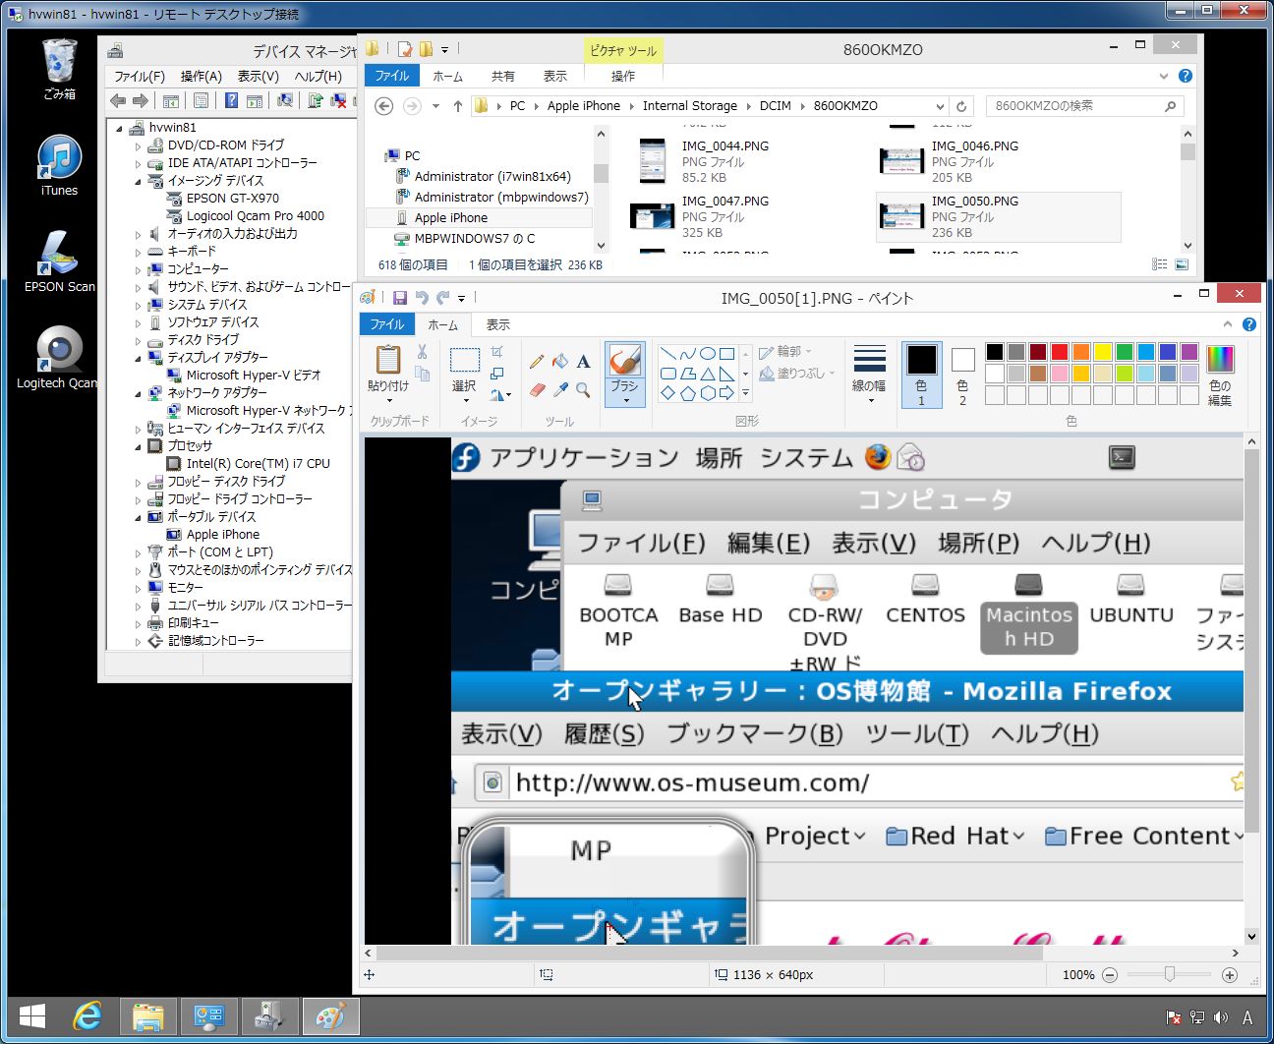This screenshot has width=1274, height=1044.
Task: Click zoom out minus button in Paint
Action: (x=1110, y=975)
